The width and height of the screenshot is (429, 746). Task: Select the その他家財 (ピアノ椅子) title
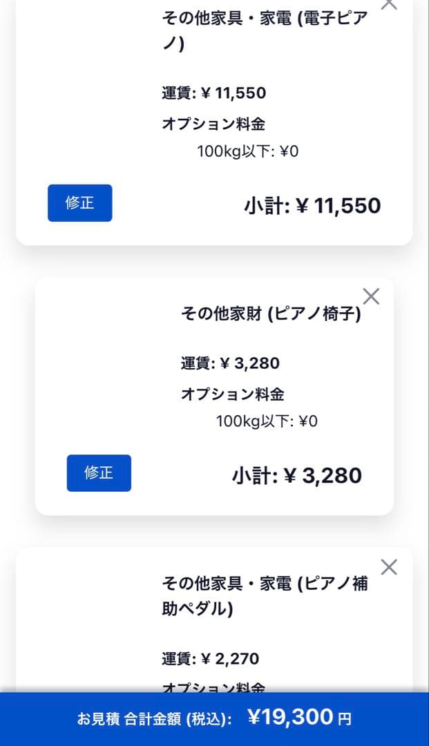(271, 314)
